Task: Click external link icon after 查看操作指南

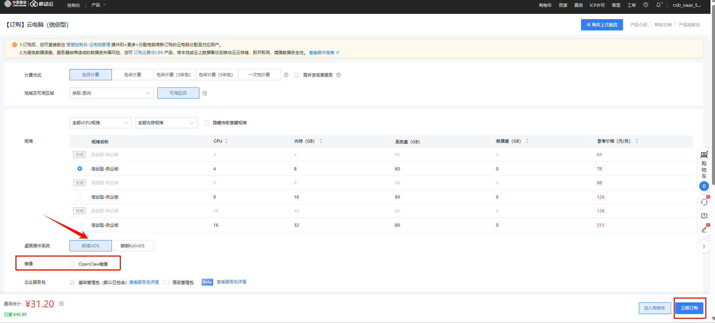Action: (337, 53)
